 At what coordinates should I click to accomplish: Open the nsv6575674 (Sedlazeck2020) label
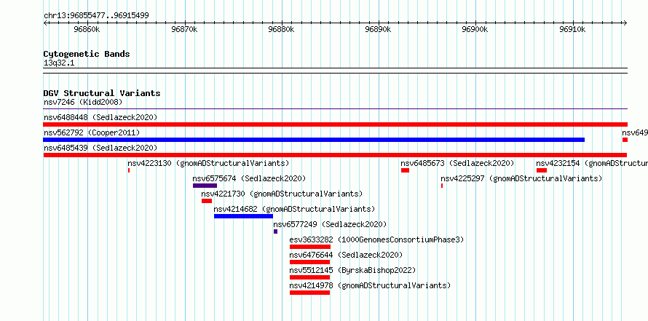[x=249, y=178]
